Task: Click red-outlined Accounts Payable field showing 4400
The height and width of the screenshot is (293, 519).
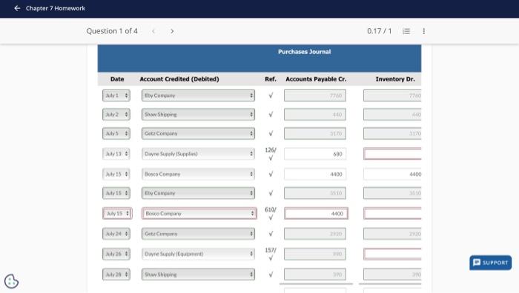Action: (316, 213)
